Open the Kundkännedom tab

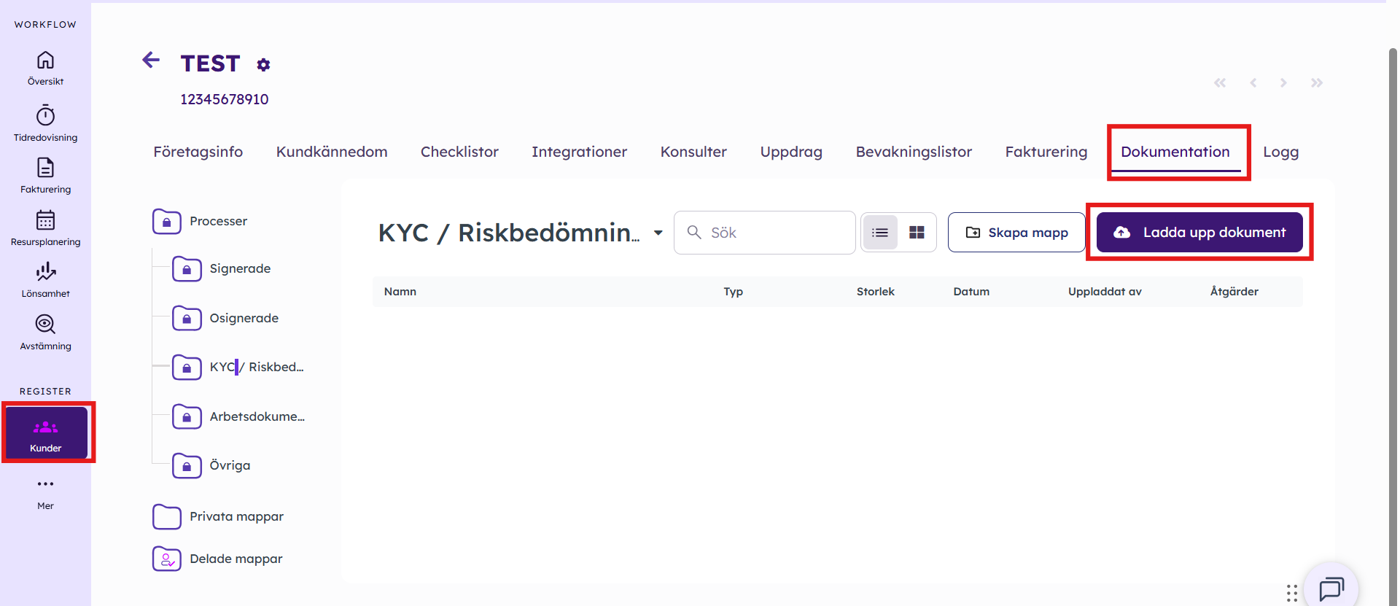point(332,152)
